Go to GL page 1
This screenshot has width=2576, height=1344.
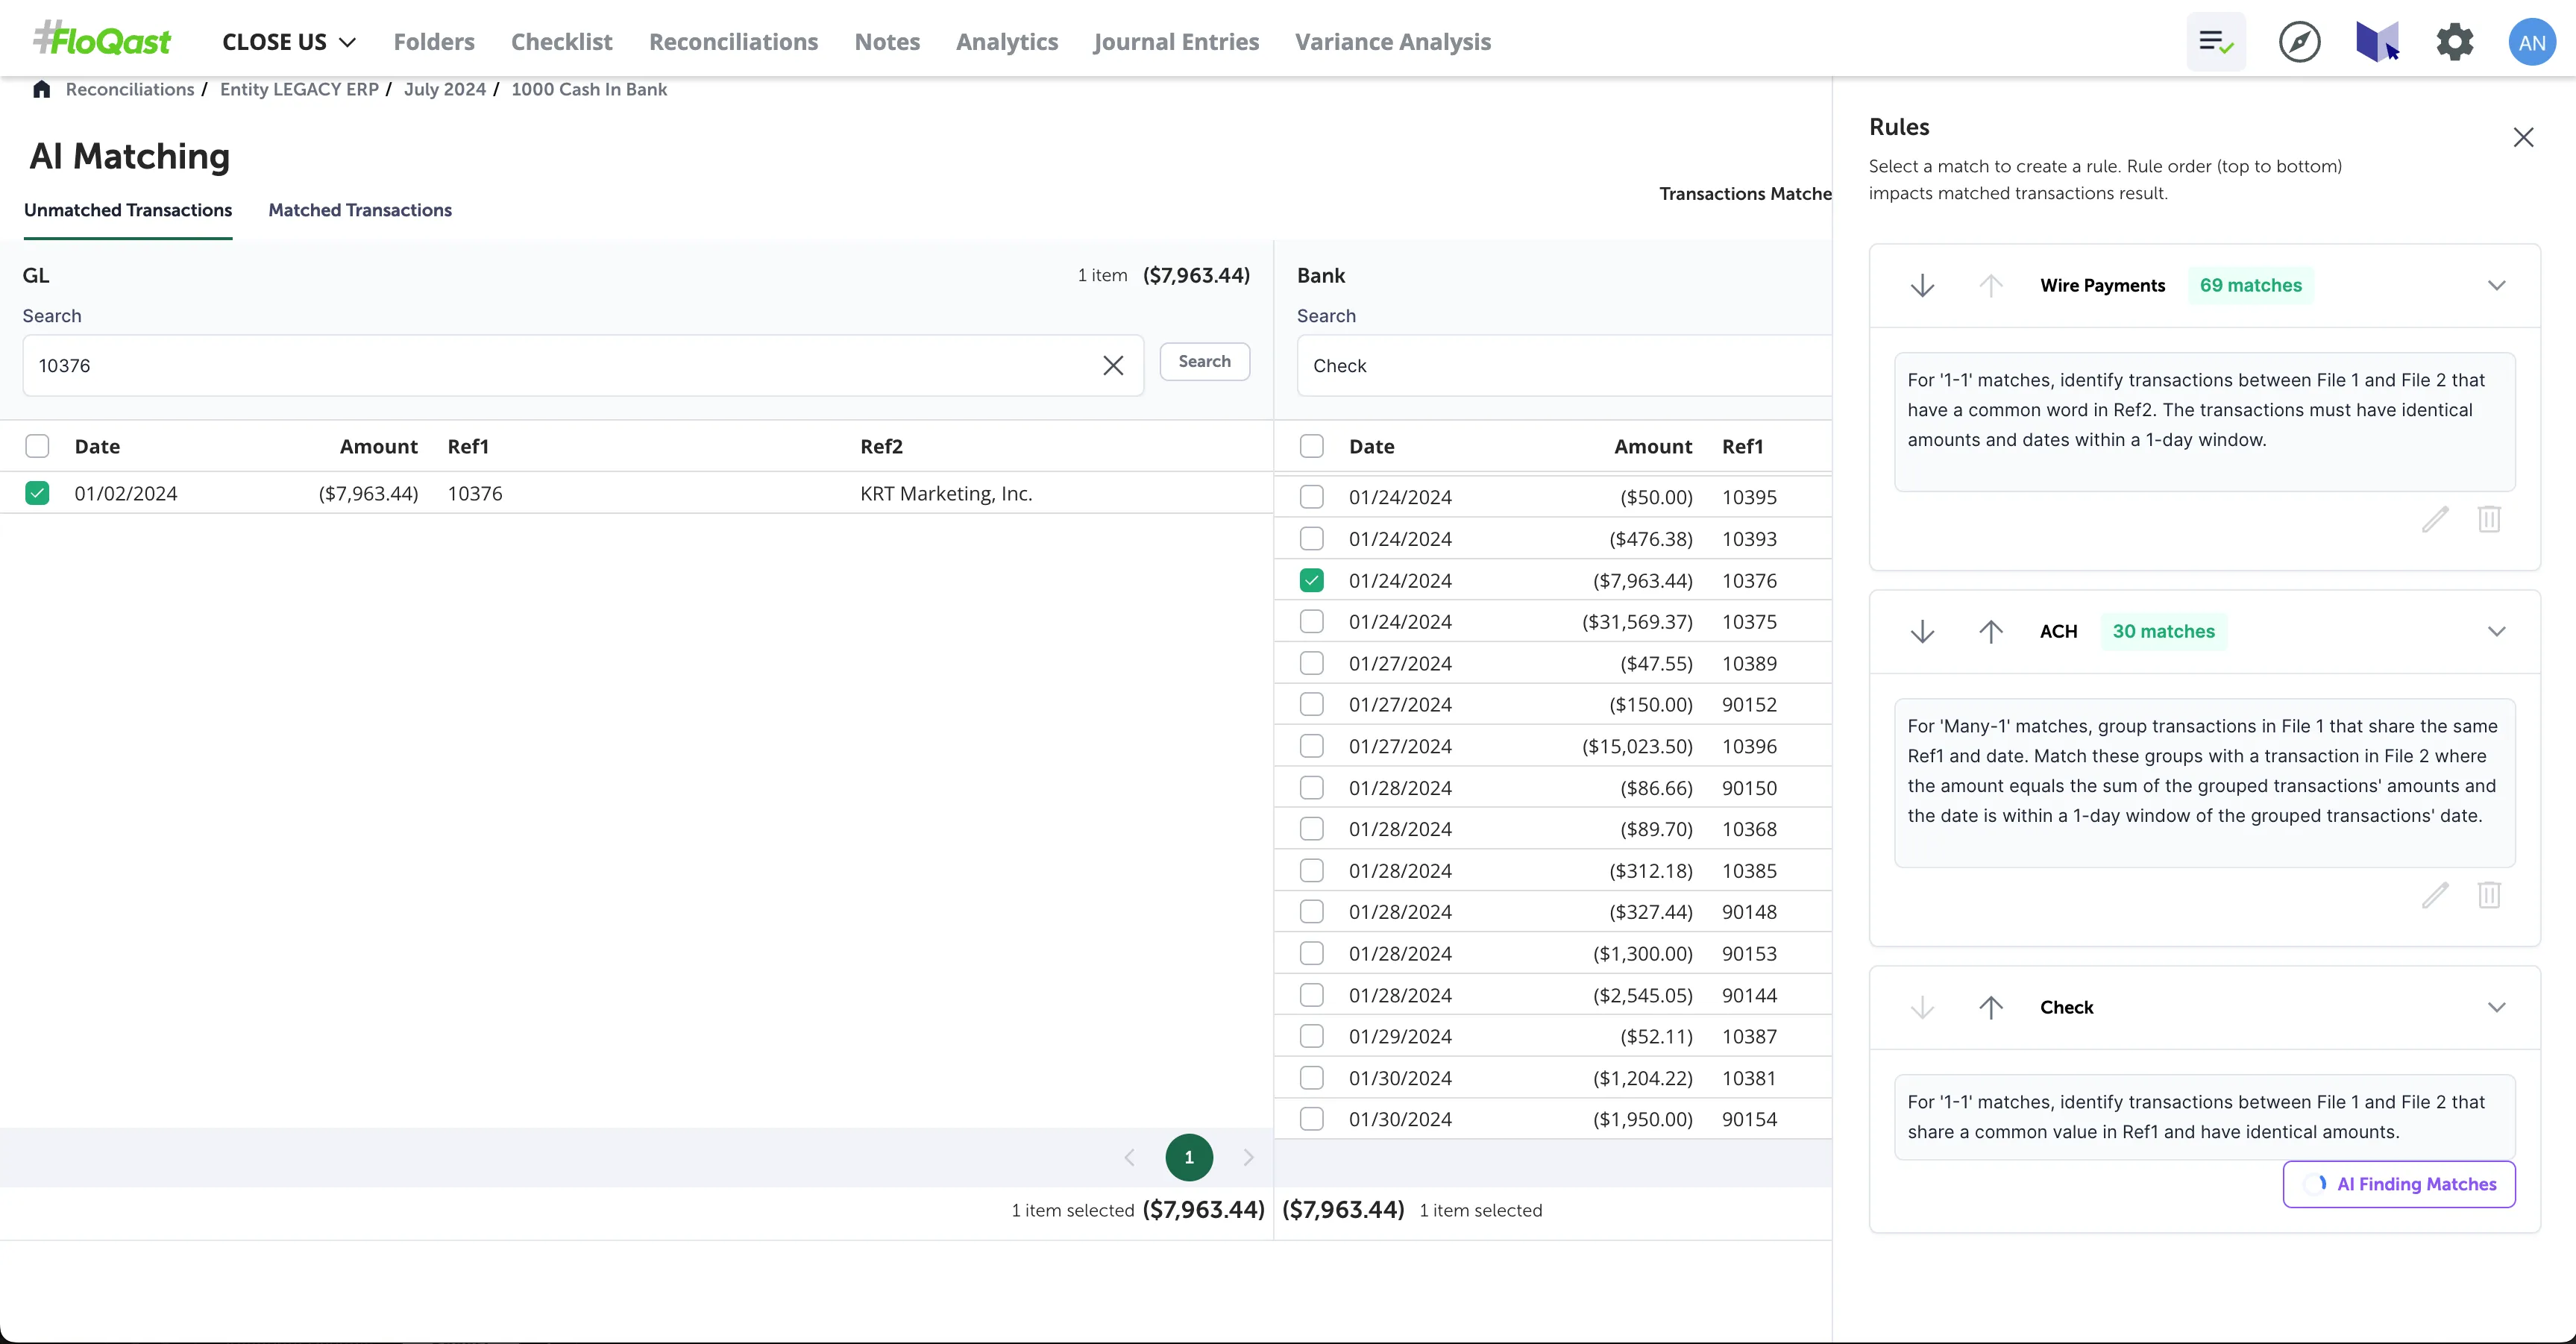tap(1189, 1158)
